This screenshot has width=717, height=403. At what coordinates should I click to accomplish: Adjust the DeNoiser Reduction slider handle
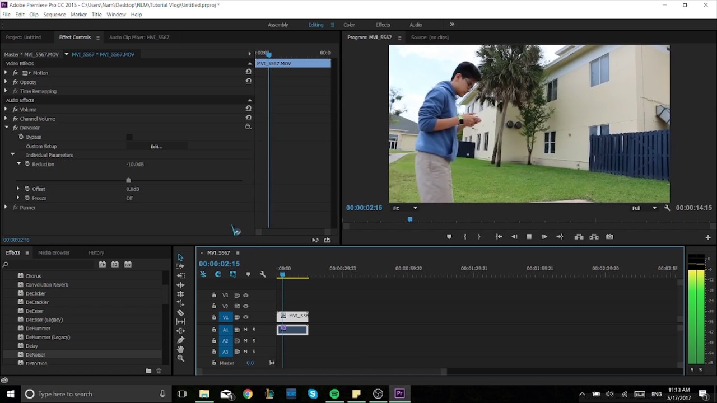pos(128,180)
